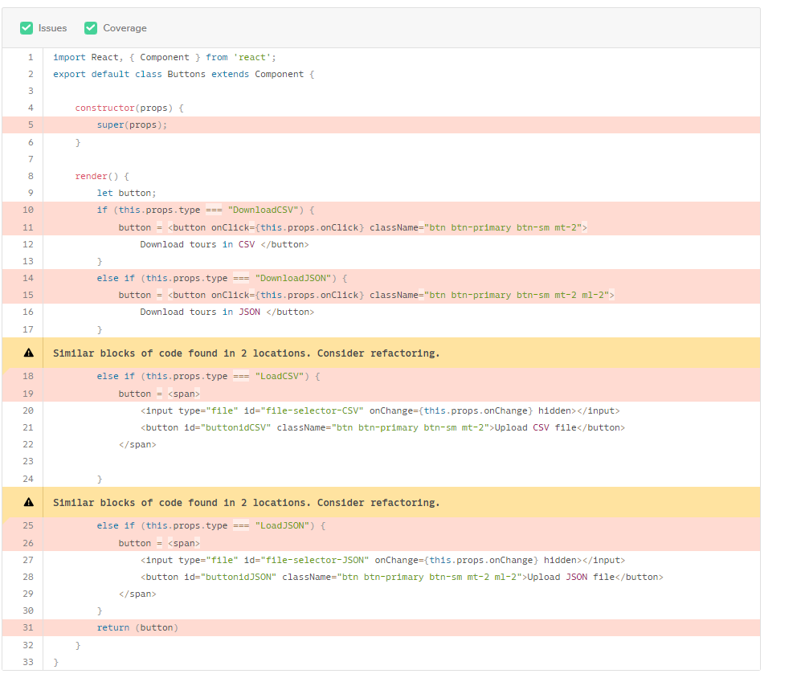Click the Coverage label text
Viewport: 805px width, 686px height.
(125, 28)
